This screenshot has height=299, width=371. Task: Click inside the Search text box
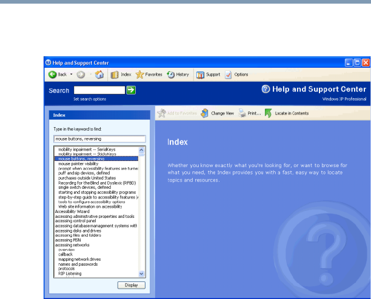click(x=99, y=90)
